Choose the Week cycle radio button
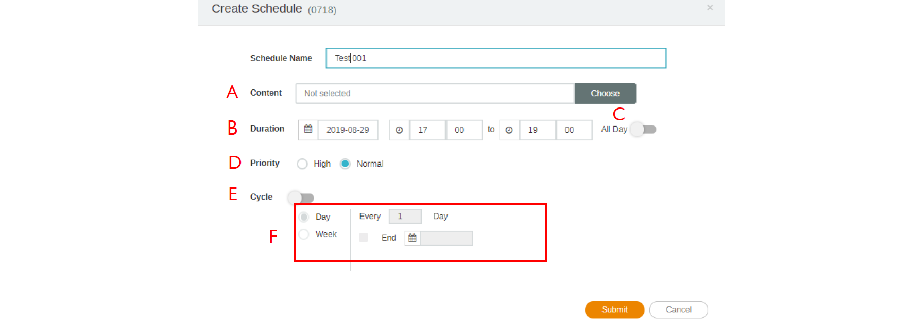 304,235
